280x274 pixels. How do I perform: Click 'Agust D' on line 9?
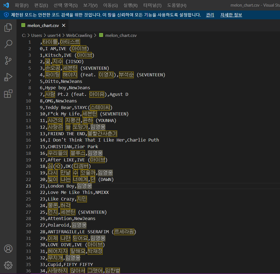pyautogui.click(x=119, y=94)
